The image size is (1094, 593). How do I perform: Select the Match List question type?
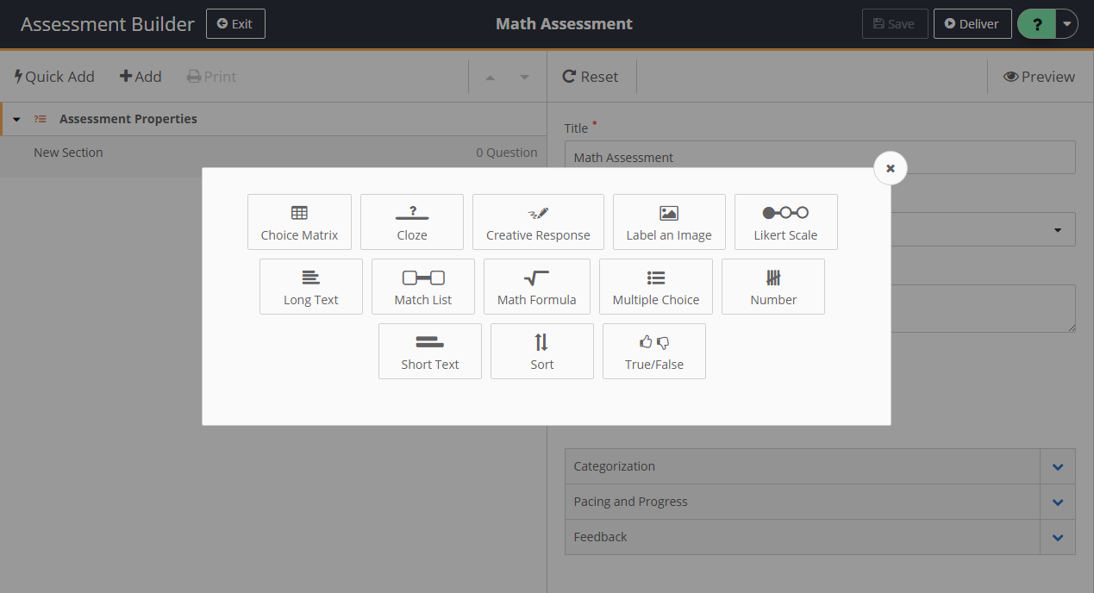coord(423,287)
